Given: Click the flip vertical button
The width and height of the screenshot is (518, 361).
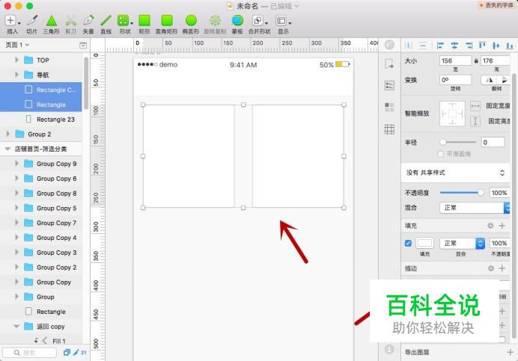Looking at the screenshot, I should [x=504, y=80].
